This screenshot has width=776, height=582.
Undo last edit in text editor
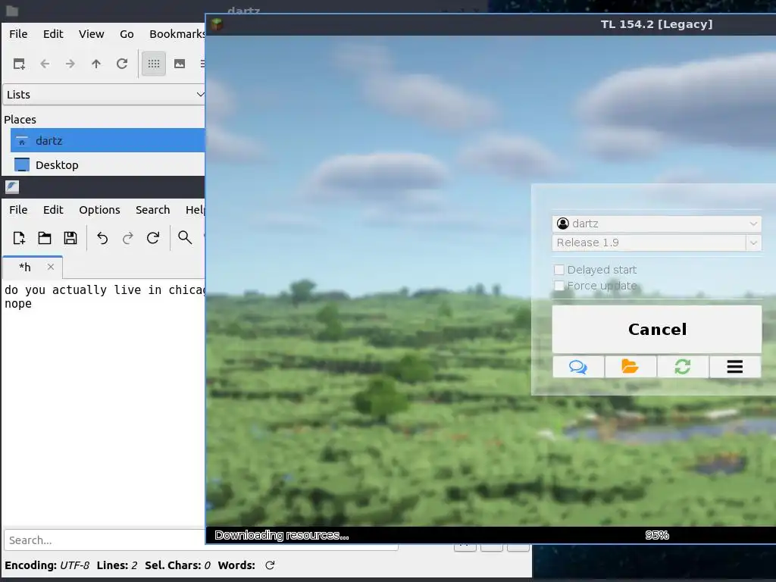coord(102,238)
